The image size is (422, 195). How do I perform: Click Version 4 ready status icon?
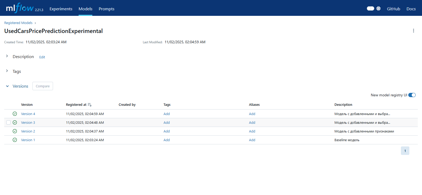15,114
